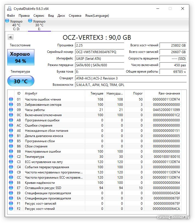Click status orb for ECC-исправления на лету row

pos(11,162)
